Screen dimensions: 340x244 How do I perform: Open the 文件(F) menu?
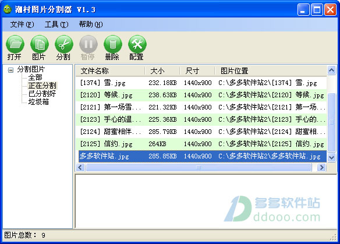pyautogui.click(x=22, y=24)
